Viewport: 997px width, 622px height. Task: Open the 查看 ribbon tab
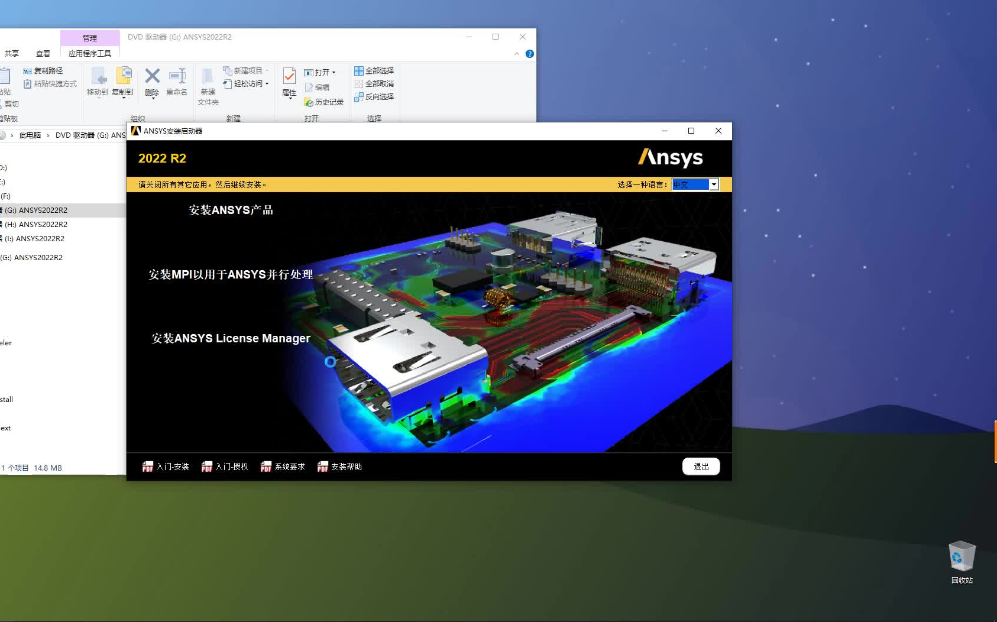pyautogui.click(x=43, y=53)
